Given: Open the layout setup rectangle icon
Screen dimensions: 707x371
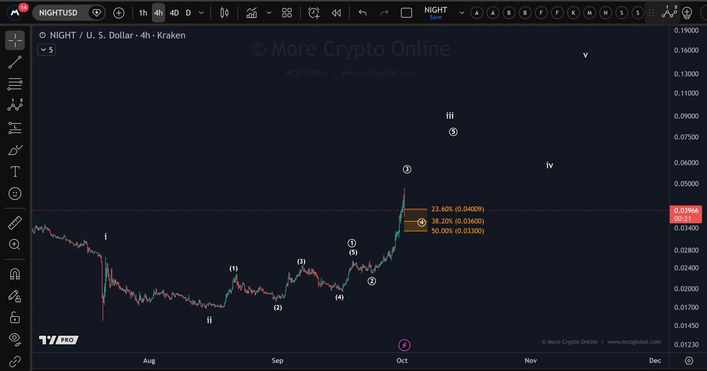Looking at the screenshot, I should pyautogui.click(x=407, y=12).
